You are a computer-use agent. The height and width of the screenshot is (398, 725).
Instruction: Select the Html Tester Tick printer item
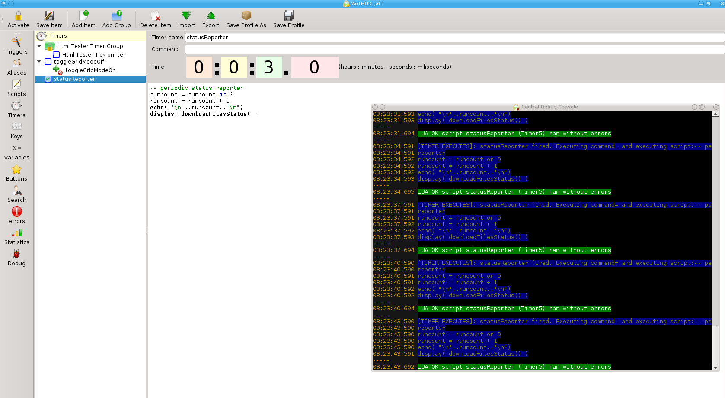[93, 55]
